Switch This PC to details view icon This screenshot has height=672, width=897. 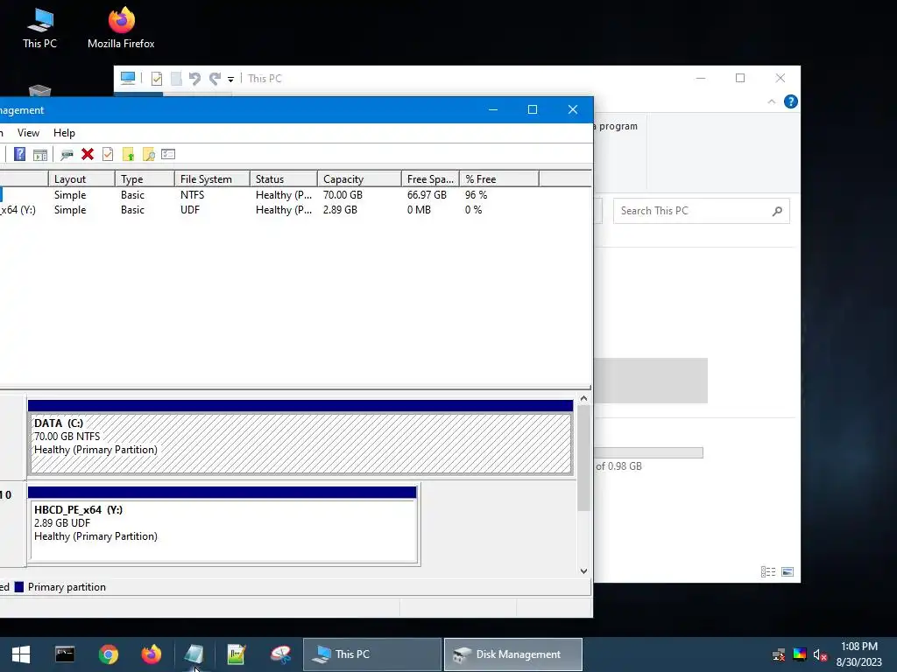tap(768, 571)
